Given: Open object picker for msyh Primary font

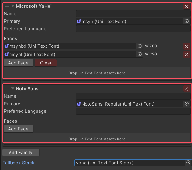Looking at the screenshot, I should point(187,21).
